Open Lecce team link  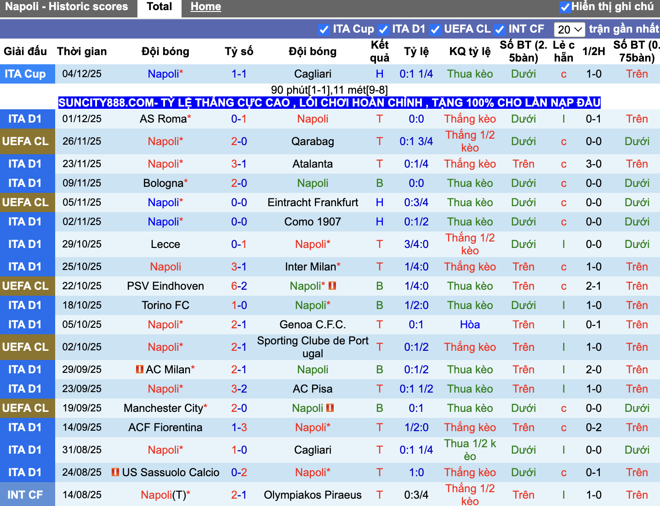pyautogui.click(x=165, y=244)
